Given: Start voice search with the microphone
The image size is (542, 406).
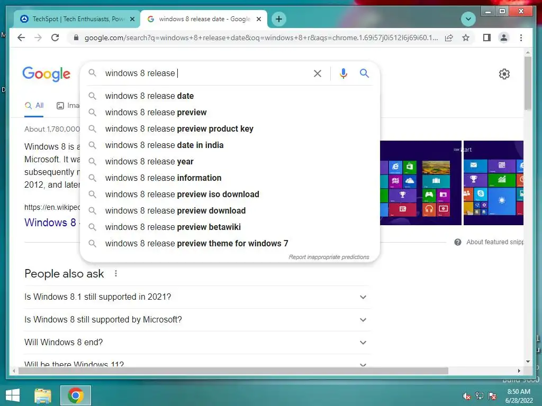Looking at the screenshot, I should 343,73.
